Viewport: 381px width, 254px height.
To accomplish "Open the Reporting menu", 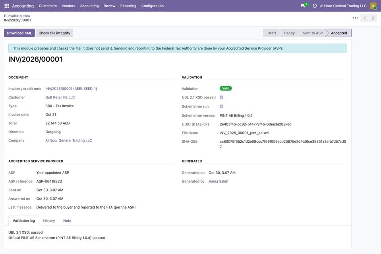I will (128, 6).
